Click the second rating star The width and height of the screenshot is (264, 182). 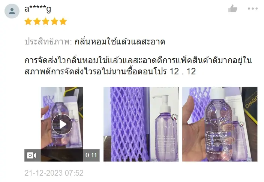pos(37,21)
